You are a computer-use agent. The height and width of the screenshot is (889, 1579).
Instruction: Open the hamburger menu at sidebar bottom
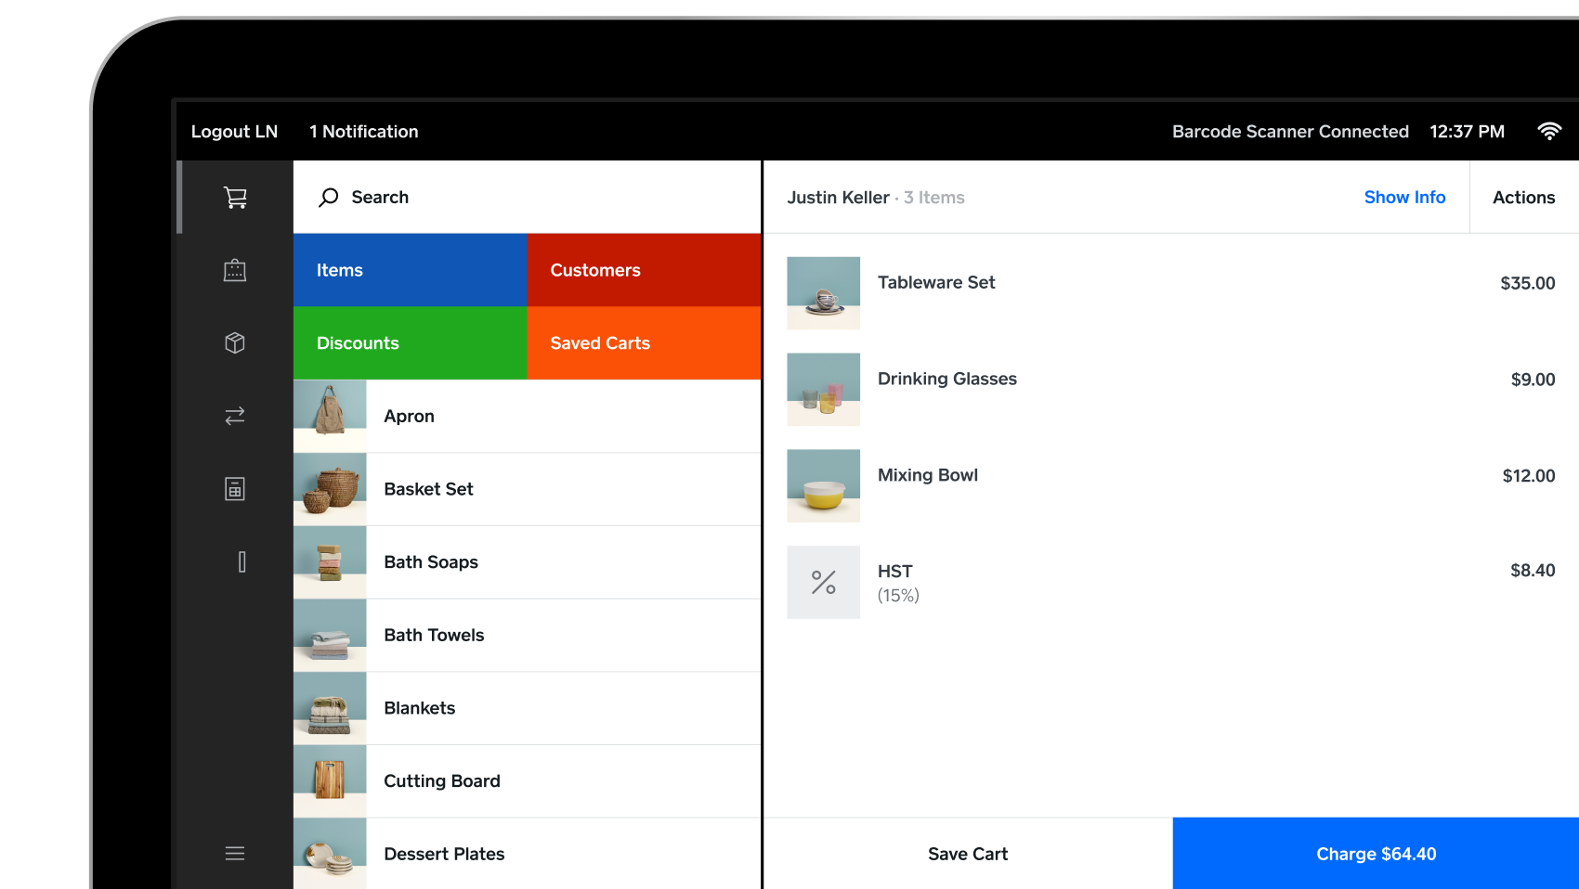click(235, 853)
